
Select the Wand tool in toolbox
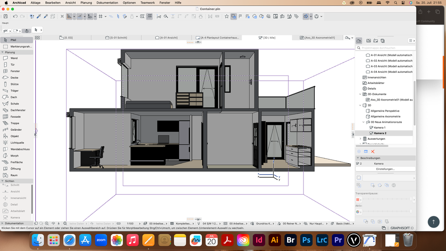click(x=14, y=58)
